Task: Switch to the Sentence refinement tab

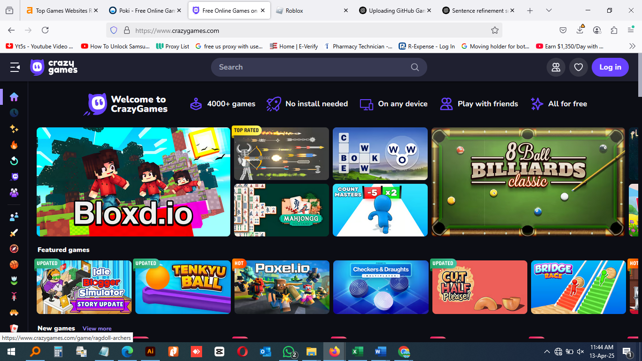Action: pos(478,10)
